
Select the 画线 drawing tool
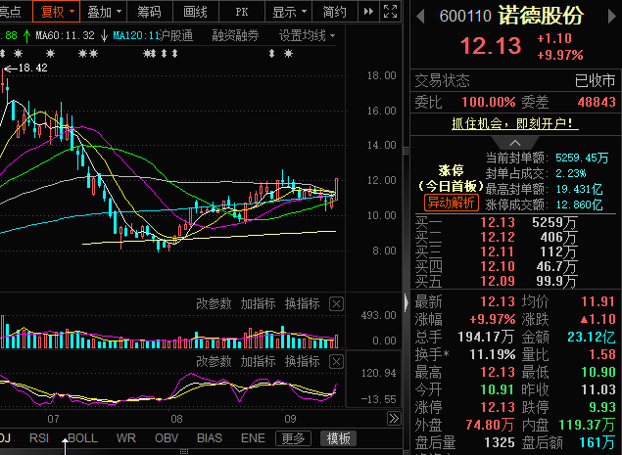pyautogui.click(x=196, y=12)
